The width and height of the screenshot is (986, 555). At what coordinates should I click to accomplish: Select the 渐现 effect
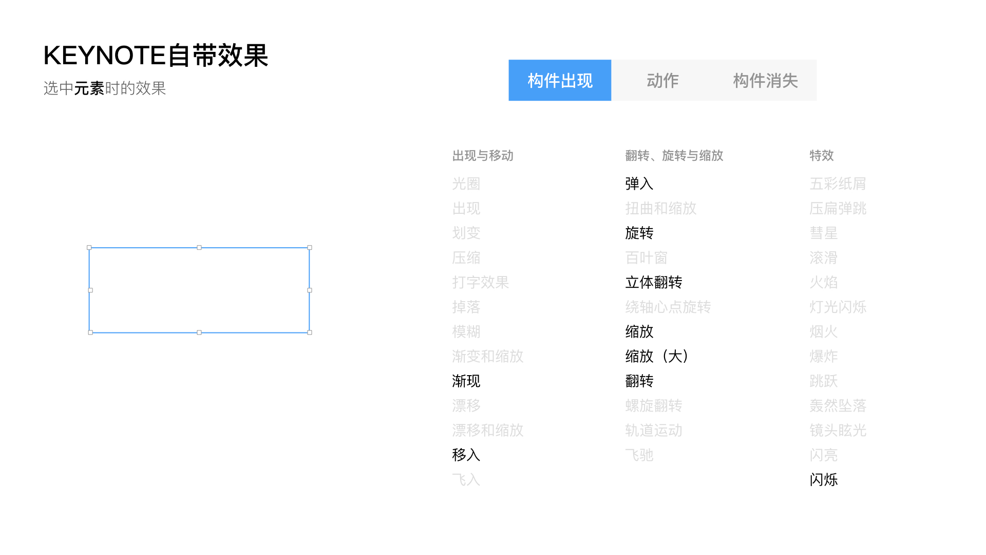click(466, 381)
